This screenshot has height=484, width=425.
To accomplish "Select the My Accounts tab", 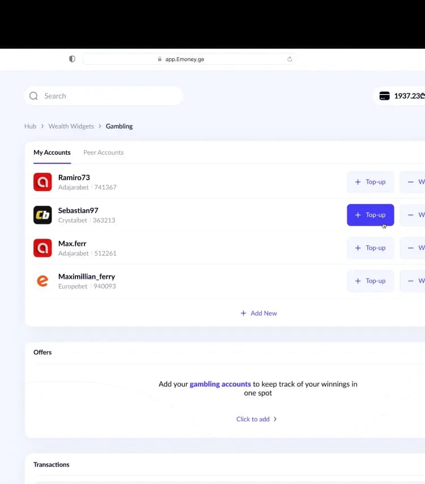I will [x=52, y=152].
